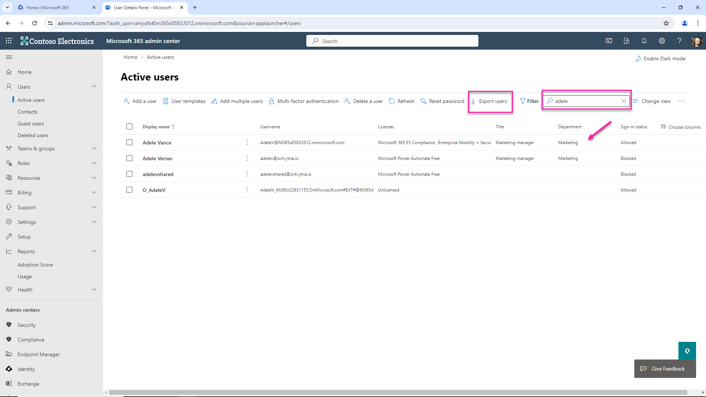Collapse the Users nav section
The width and height of the screenshot is (706, 397).
coord(94,87)
